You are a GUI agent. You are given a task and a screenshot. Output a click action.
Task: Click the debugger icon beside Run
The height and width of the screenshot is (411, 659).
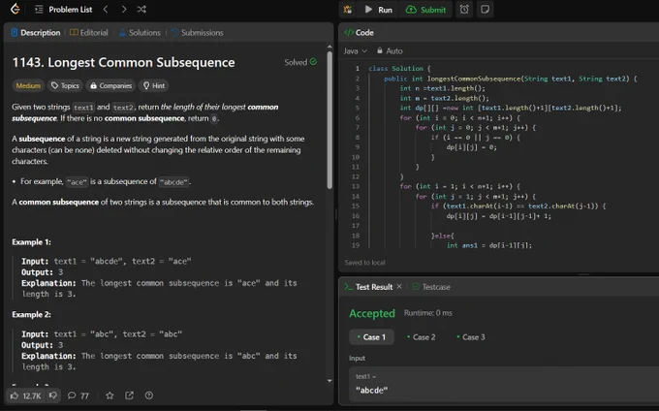coord(348,10)
